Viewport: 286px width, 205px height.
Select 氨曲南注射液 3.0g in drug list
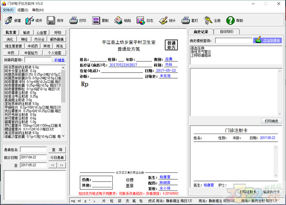[18, 100]
